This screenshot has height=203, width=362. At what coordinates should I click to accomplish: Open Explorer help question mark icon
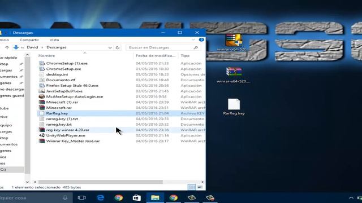pos(201,40)
